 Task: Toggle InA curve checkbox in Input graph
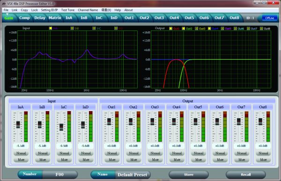51,28
